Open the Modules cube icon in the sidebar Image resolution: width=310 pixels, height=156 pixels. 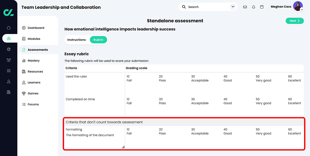click(x=9, y=38)
